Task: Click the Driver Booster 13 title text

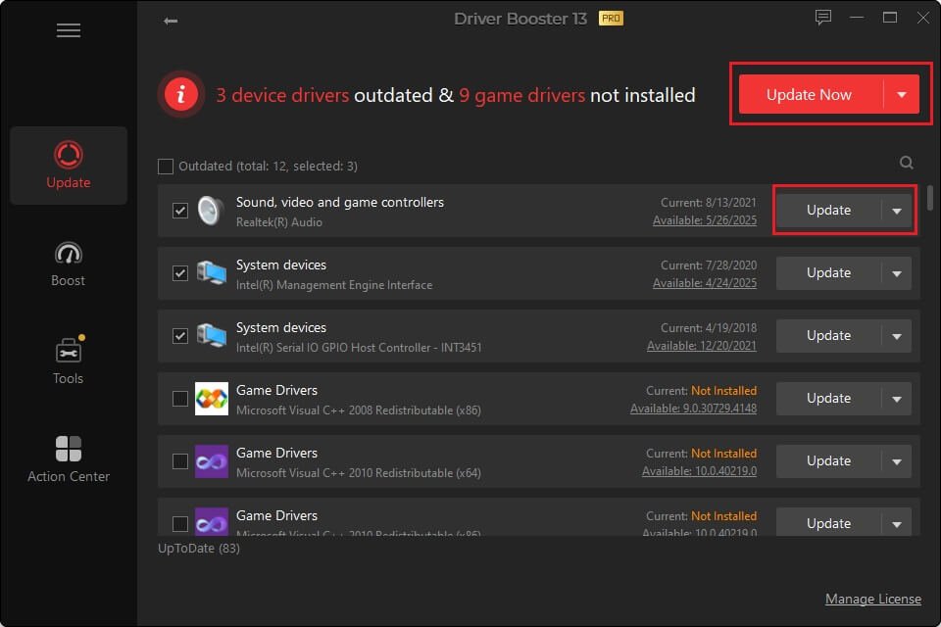Action: pyautogui.click(x=520, y=19)
